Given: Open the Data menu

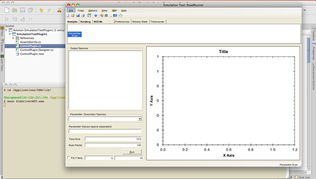Looking at the screenshot, I should coord(104,10).
